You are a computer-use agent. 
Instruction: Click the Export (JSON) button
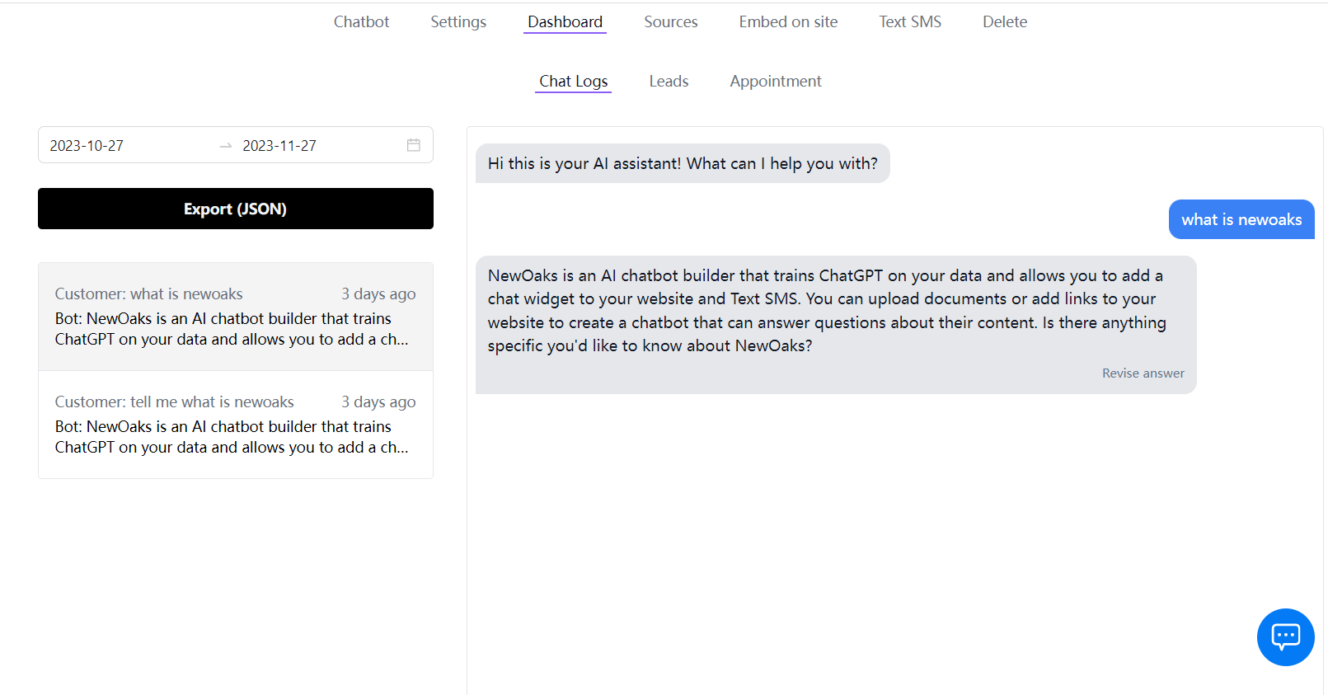[x=236, y=209]
